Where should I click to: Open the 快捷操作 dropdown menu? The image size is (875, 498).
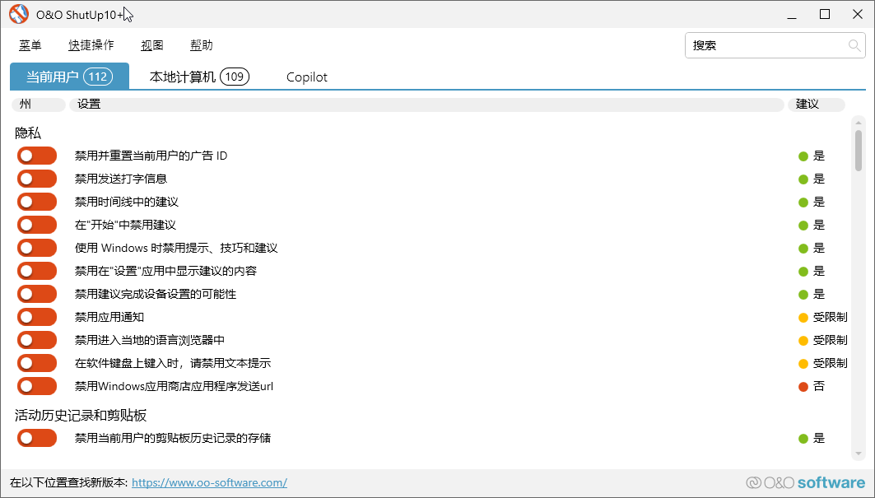pyautogui.click(x=91, y=45)
